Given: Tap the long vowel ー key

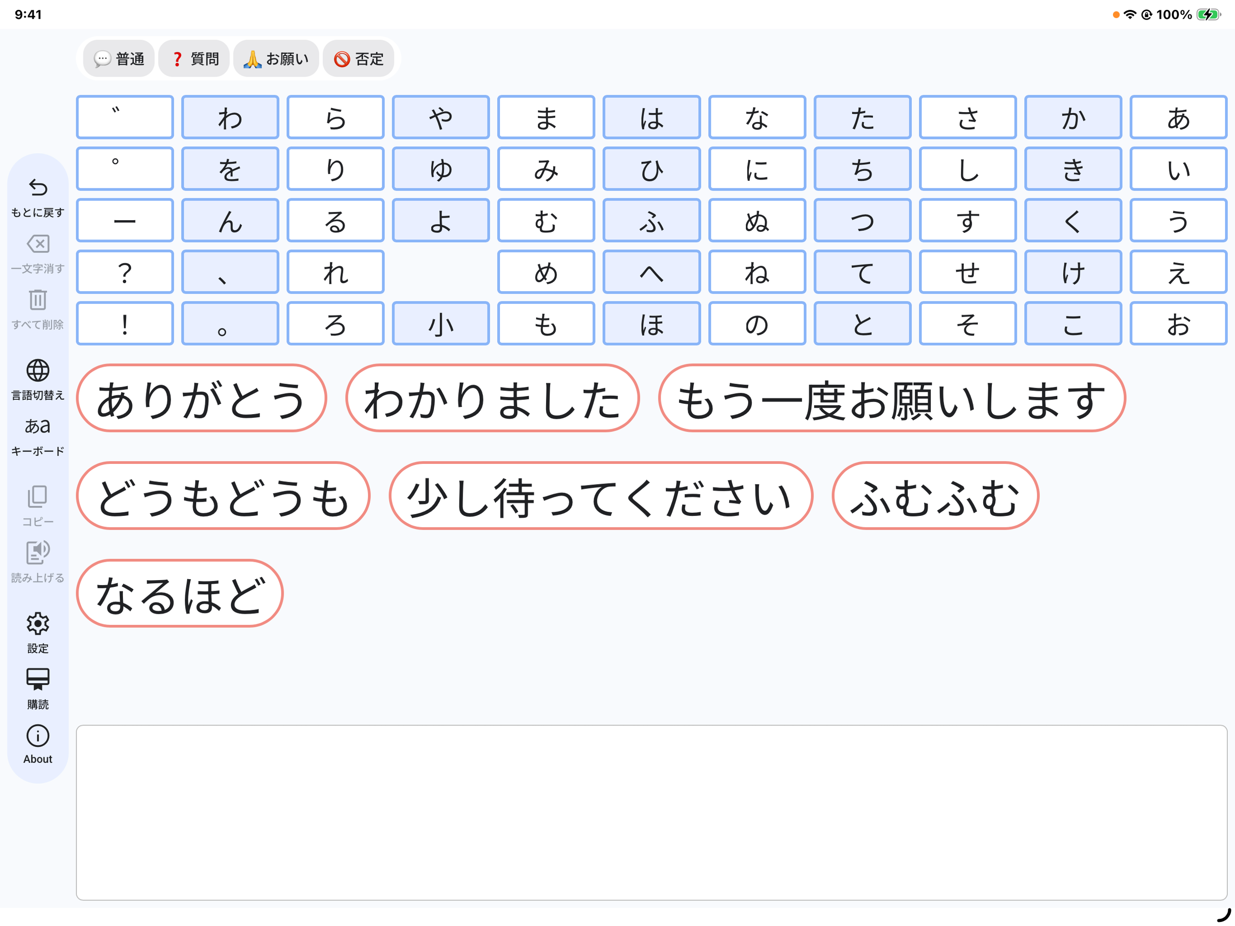Looking at the screenshot, I should click(125, 220).
